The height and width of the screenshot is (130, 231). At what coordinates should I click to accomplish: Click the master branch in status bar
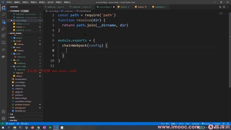point(10,123)
